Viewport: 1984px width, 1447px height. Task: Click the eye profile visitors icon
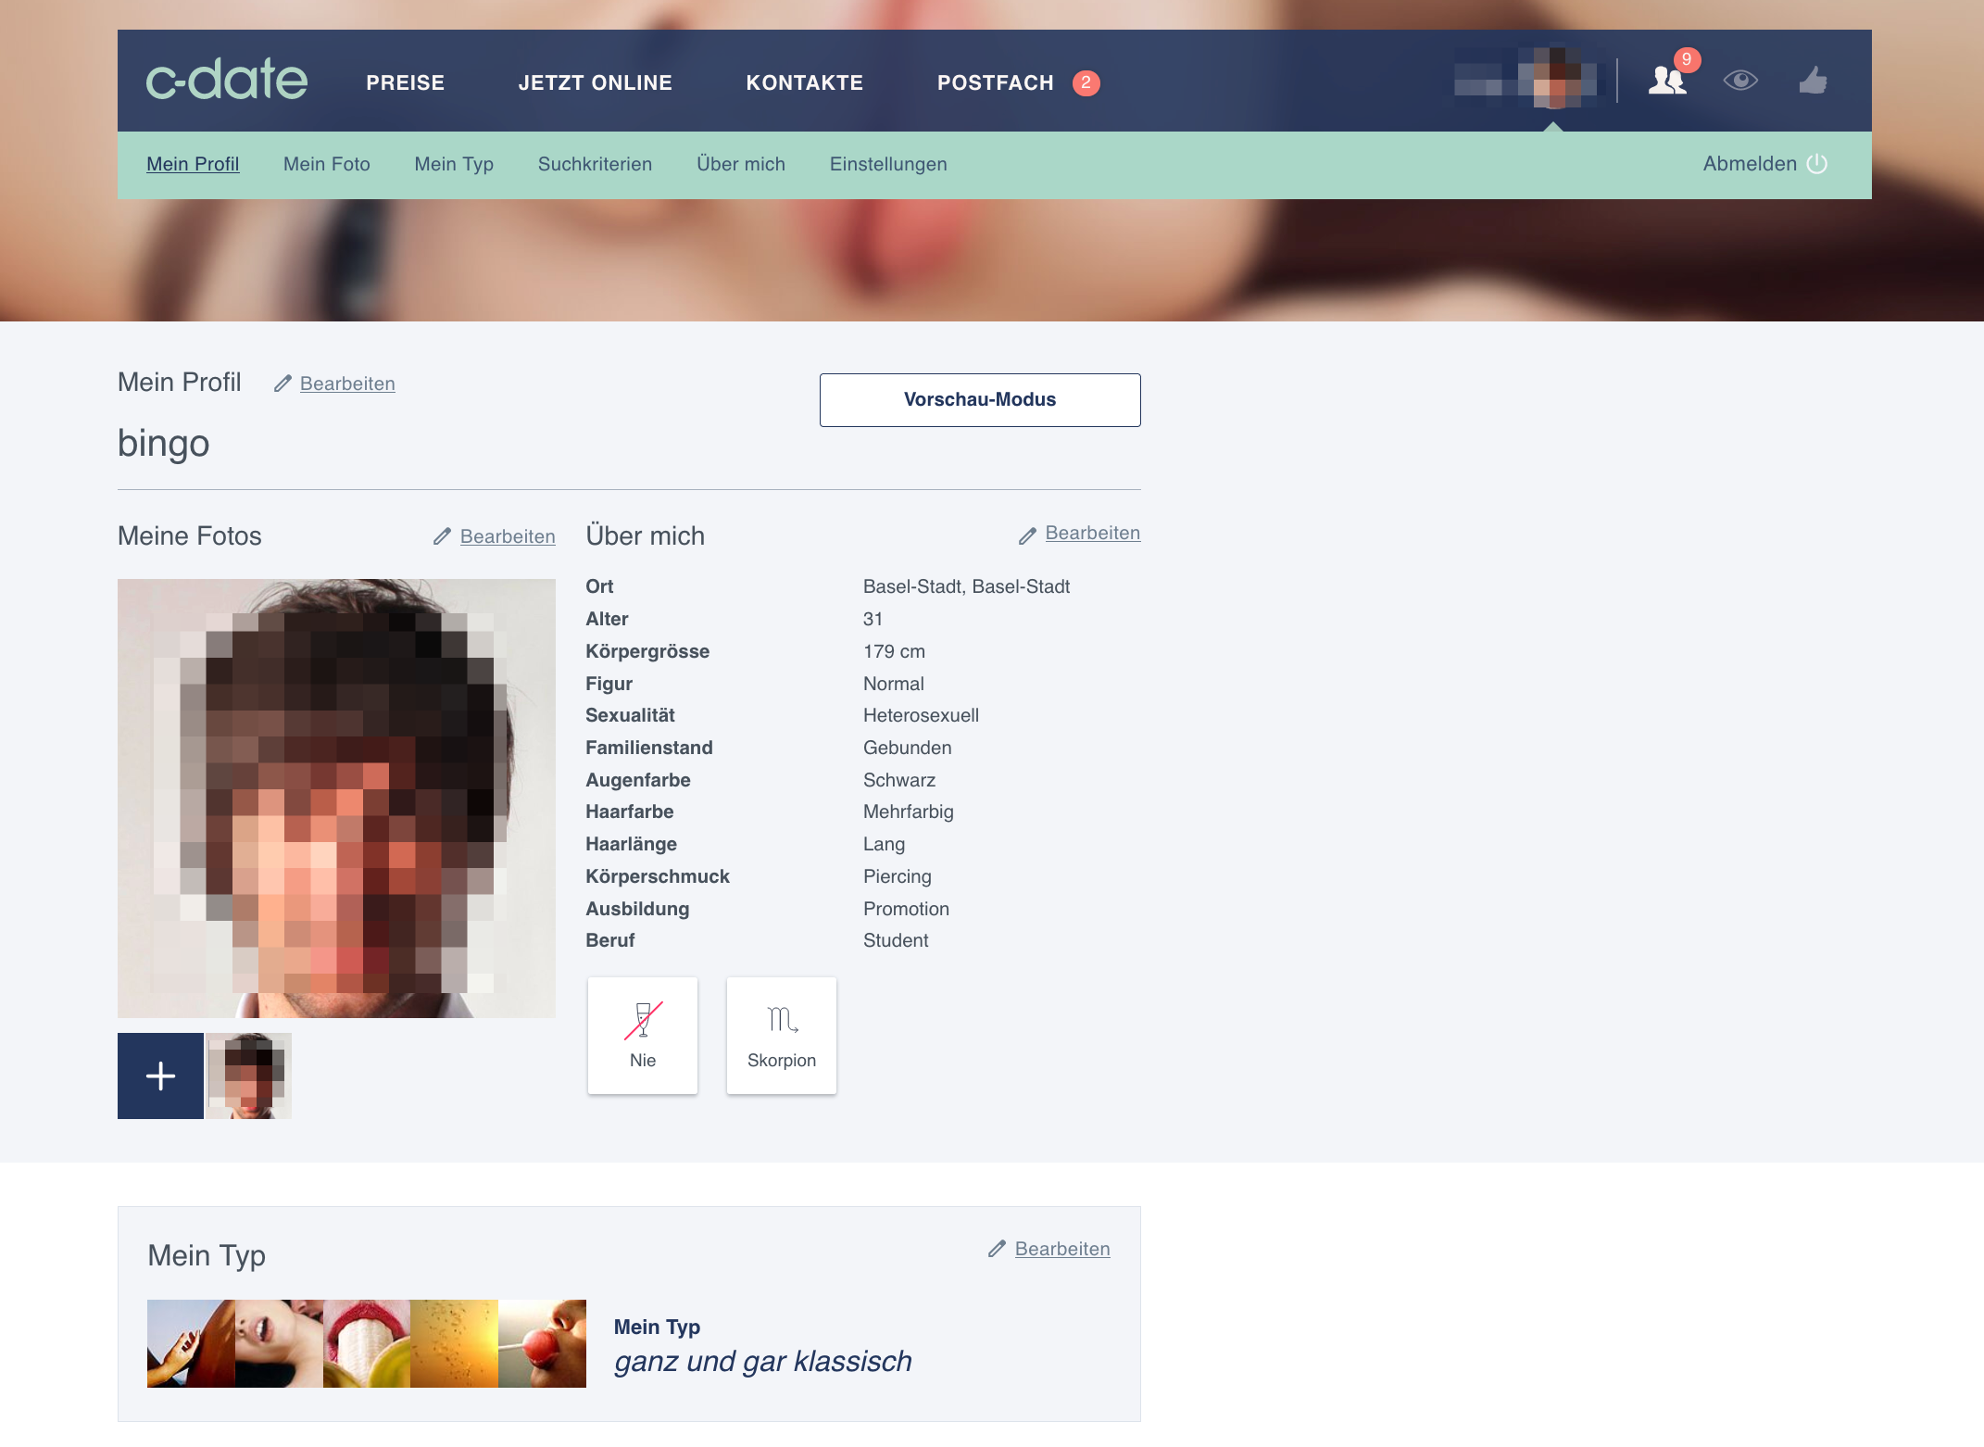tap(1740, 81)
